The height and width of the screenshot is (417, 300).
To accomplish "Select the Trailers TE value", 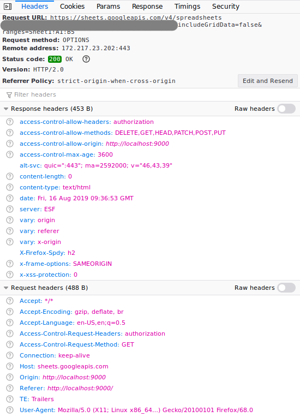I will [x=43, y=399].
